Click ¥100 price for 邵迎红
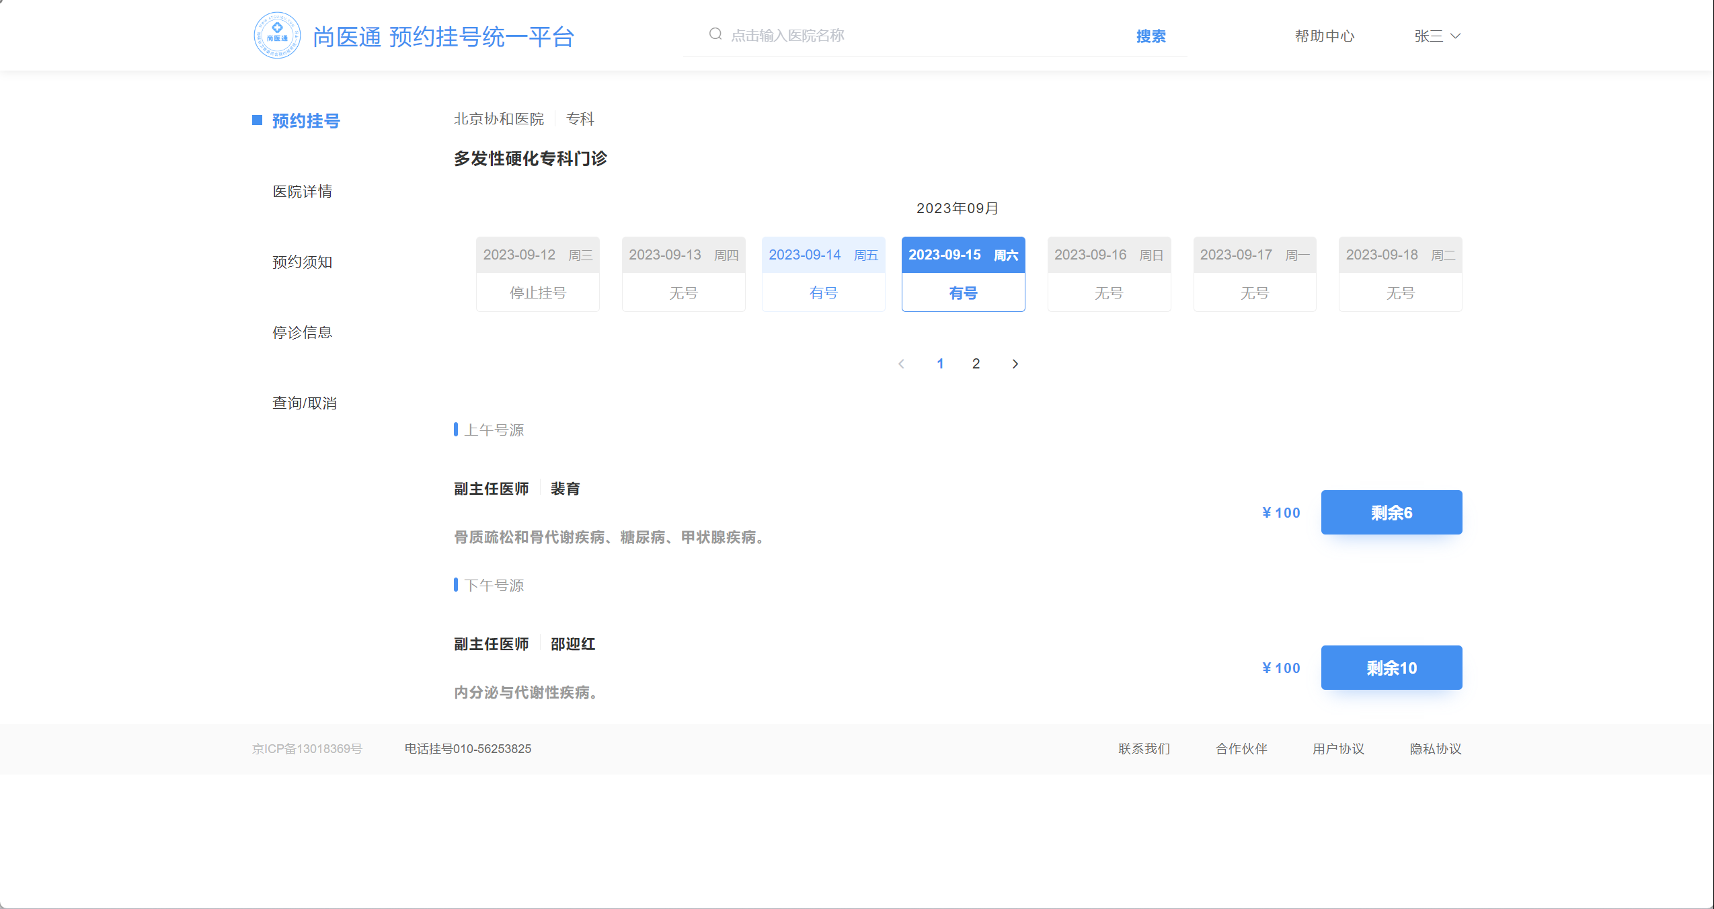Screen dimensions: 1714x909 click(x=1281, y=668)
